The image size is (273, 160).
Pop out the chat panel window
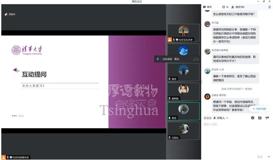click(x=223, y=7)
